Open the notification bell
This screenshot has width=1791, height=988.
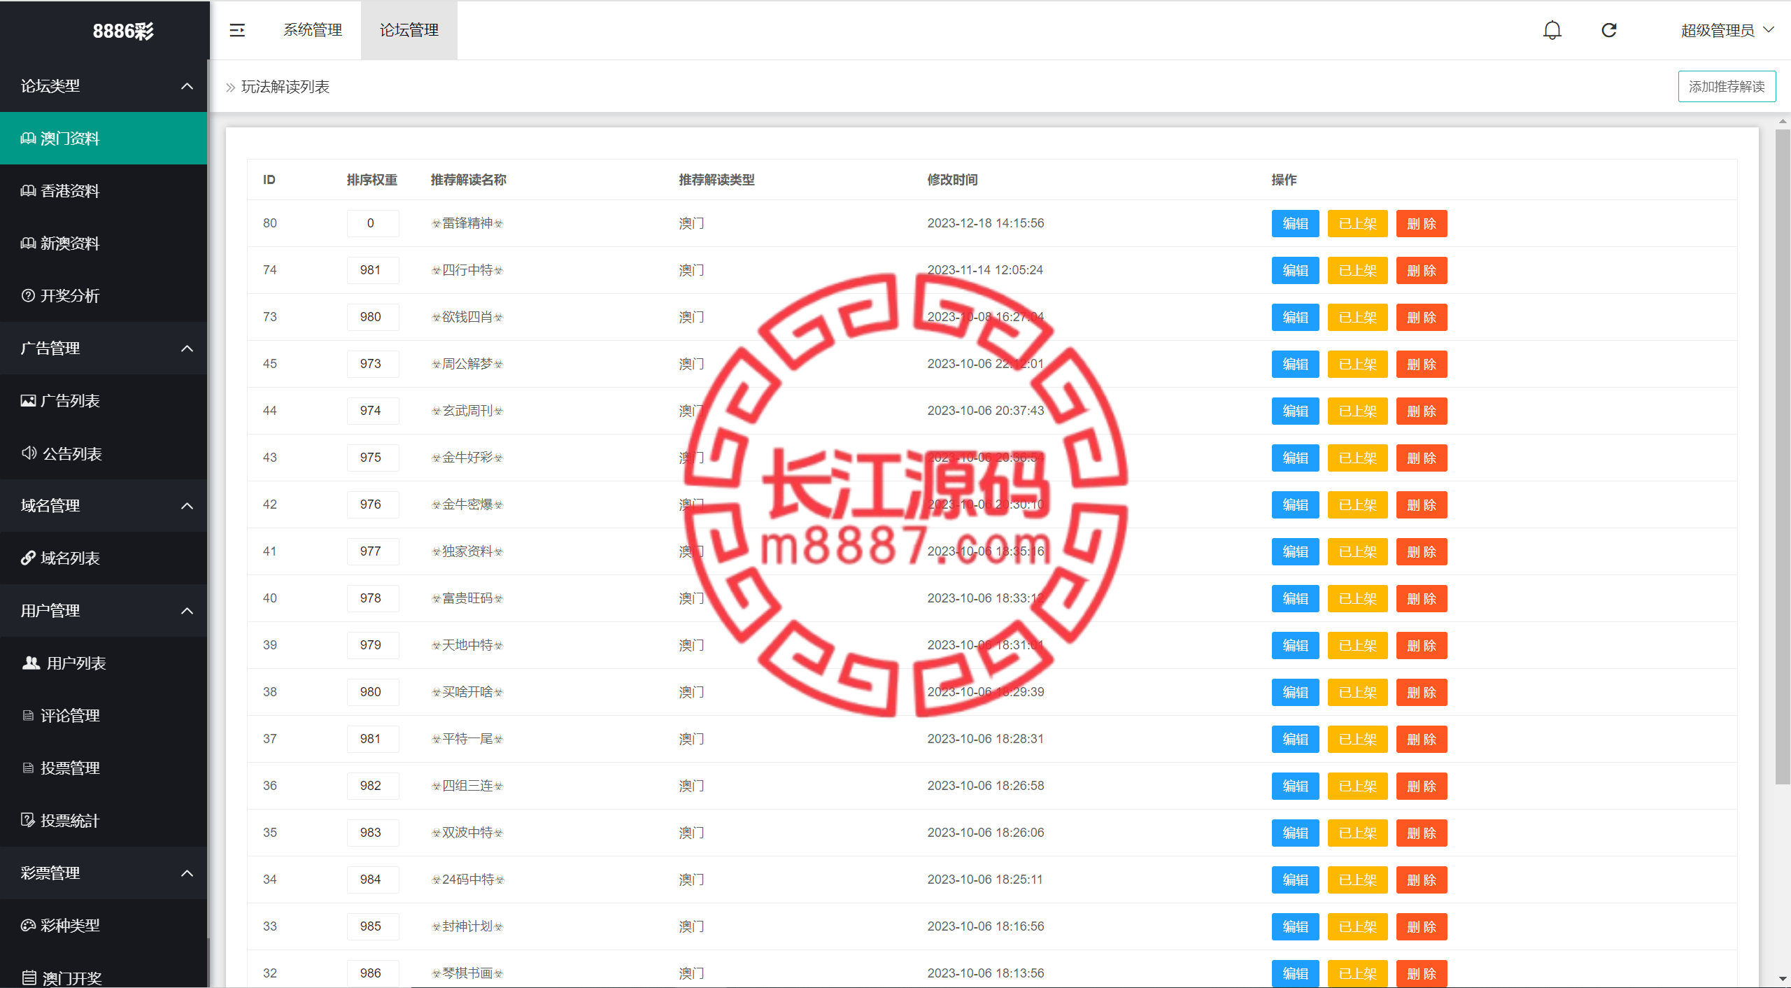coord(1552,30)
